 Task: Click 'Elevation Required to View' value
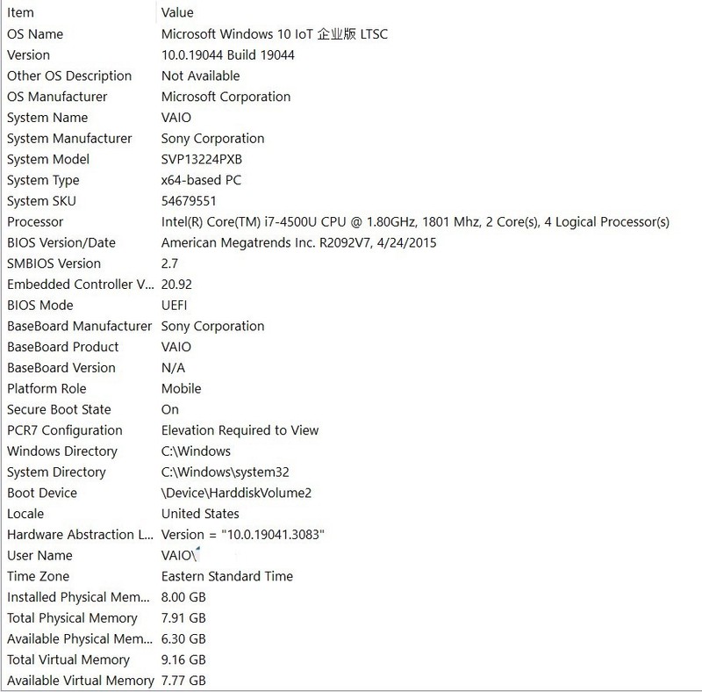pos(240,430)
